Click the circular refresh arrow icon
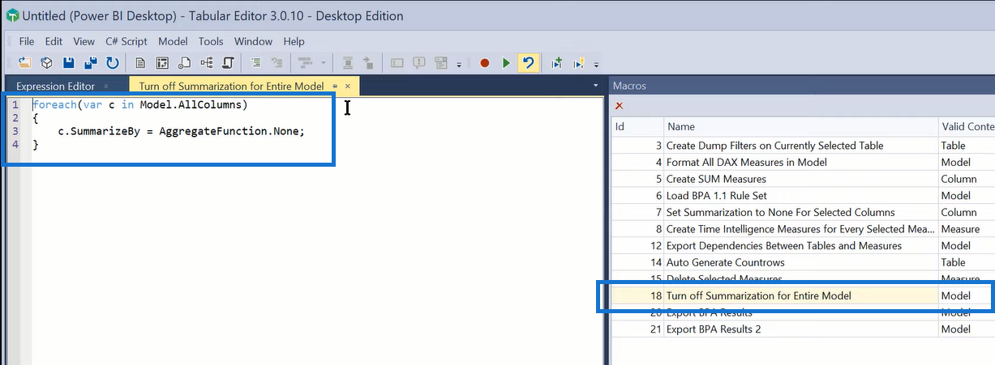The height and width of the screenshot is (365, 995). pos(112,62)
